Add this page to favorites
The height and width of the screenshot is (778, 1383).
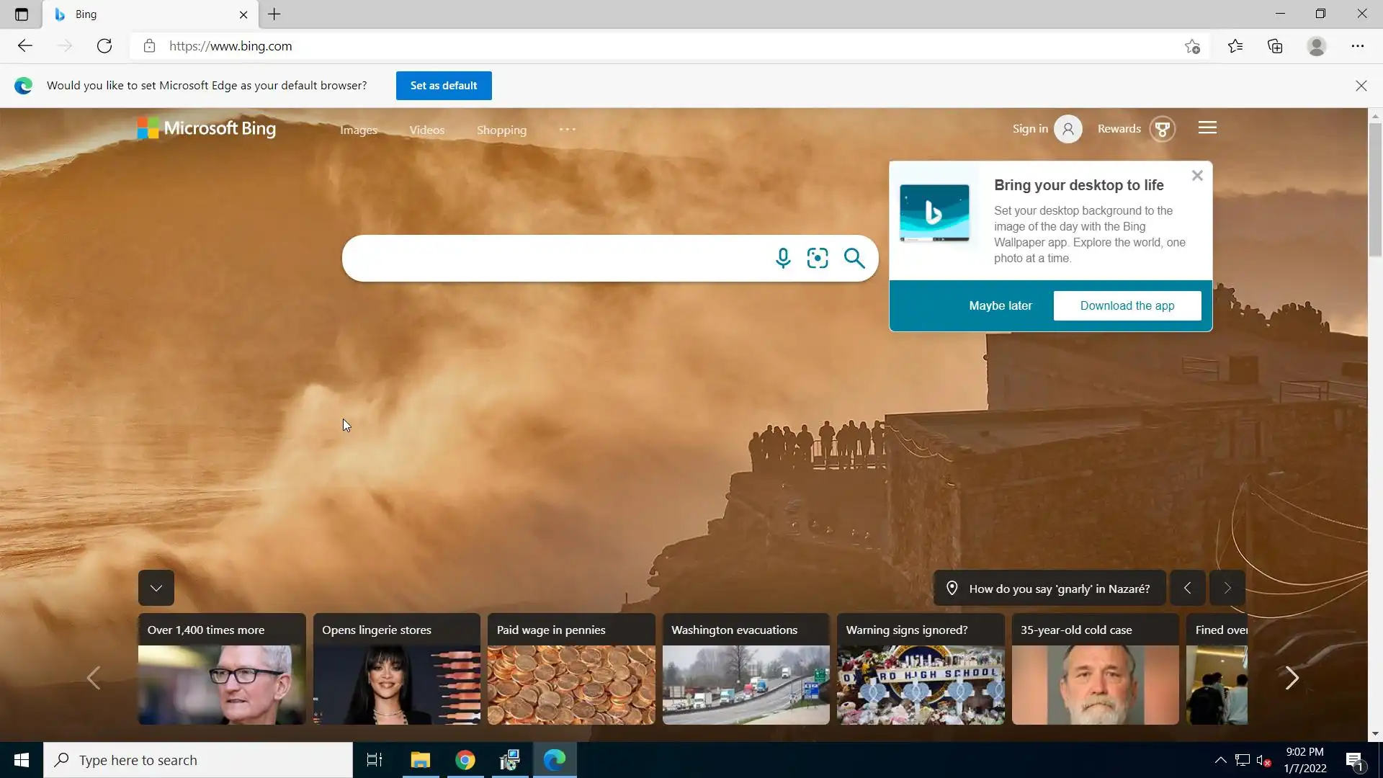[x=1192, y=46]
